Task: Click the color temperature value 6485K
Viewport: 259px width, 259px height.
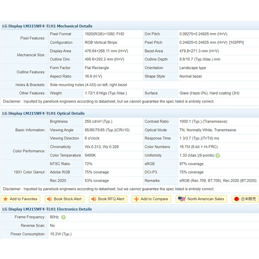Action: click(x=90, y=155)
